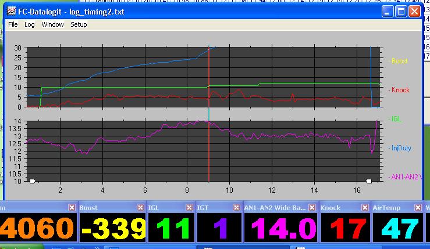Close the AN1-AN2 Wide Band panel
Image resolution: width=430 pixels, height=249 pixels.
(x=313, y=207)
